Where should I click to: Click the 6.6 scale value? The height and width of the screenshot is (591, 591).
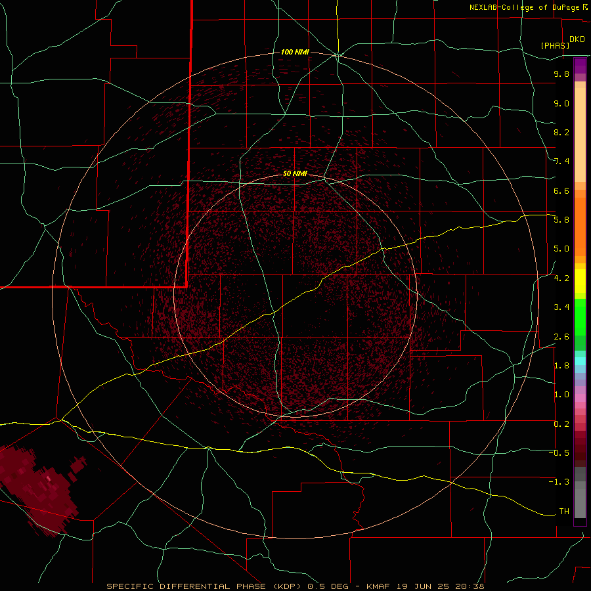[x=561, y=190]
